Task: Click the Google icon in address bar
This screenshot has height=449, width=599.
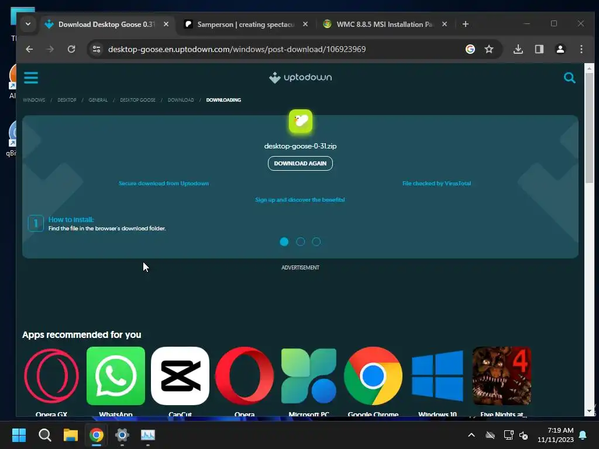Action: [x=470, y=49]
